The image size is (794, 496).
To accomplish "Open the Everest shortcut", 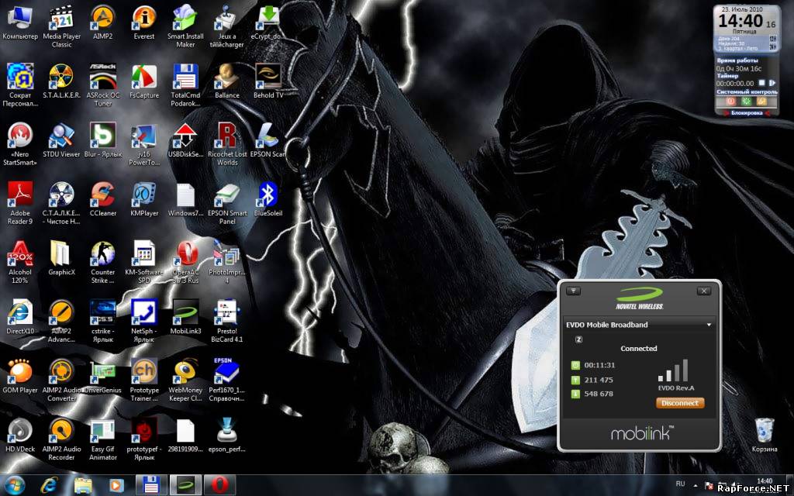I will (143, 22).
